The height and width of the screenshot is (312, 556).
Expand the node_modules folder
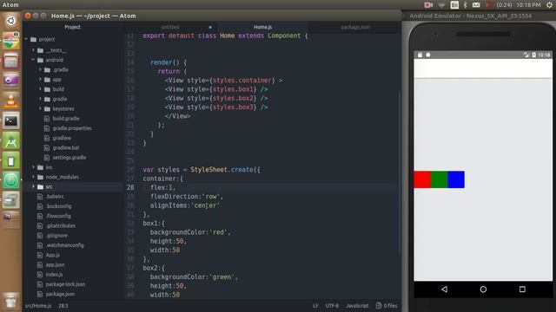[34, 177]
